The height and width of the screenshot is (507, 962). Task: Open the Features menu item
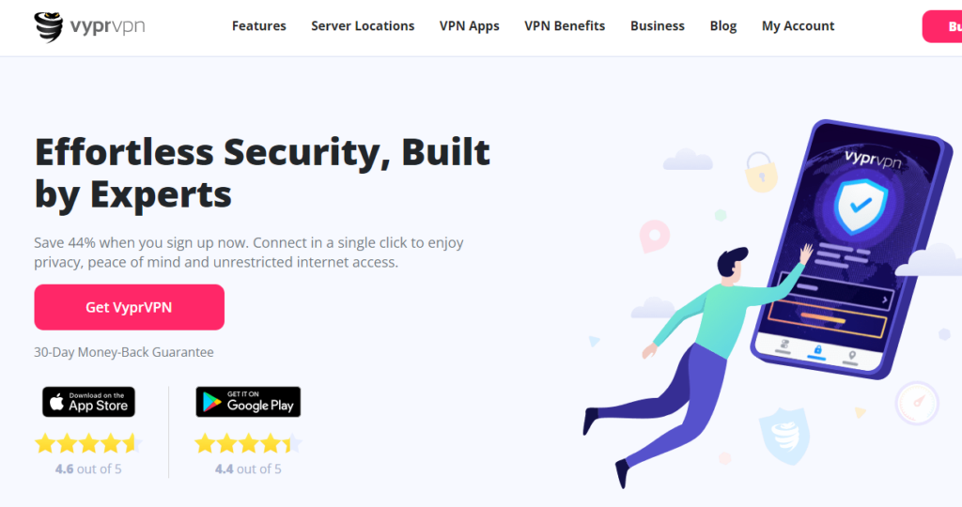pyautogui.click(x=259, y=25)
